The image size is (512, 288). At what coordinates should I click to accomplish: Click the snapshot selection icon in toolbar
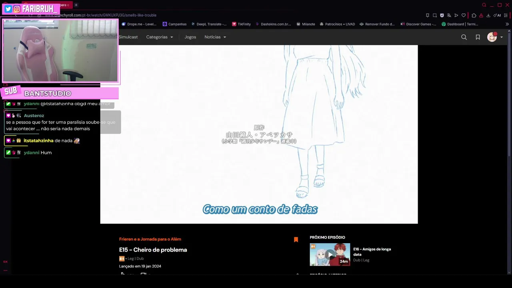click(435, 15)
